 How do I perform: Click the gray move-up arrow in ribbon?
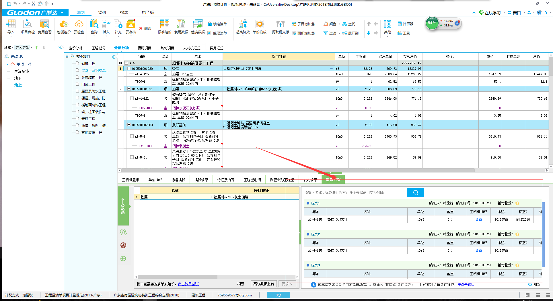tap(369, 24)
